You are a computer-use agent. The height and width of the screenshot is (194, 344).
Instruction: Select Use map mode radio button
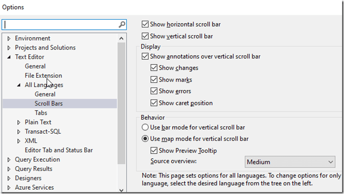(x=145, y=139)
